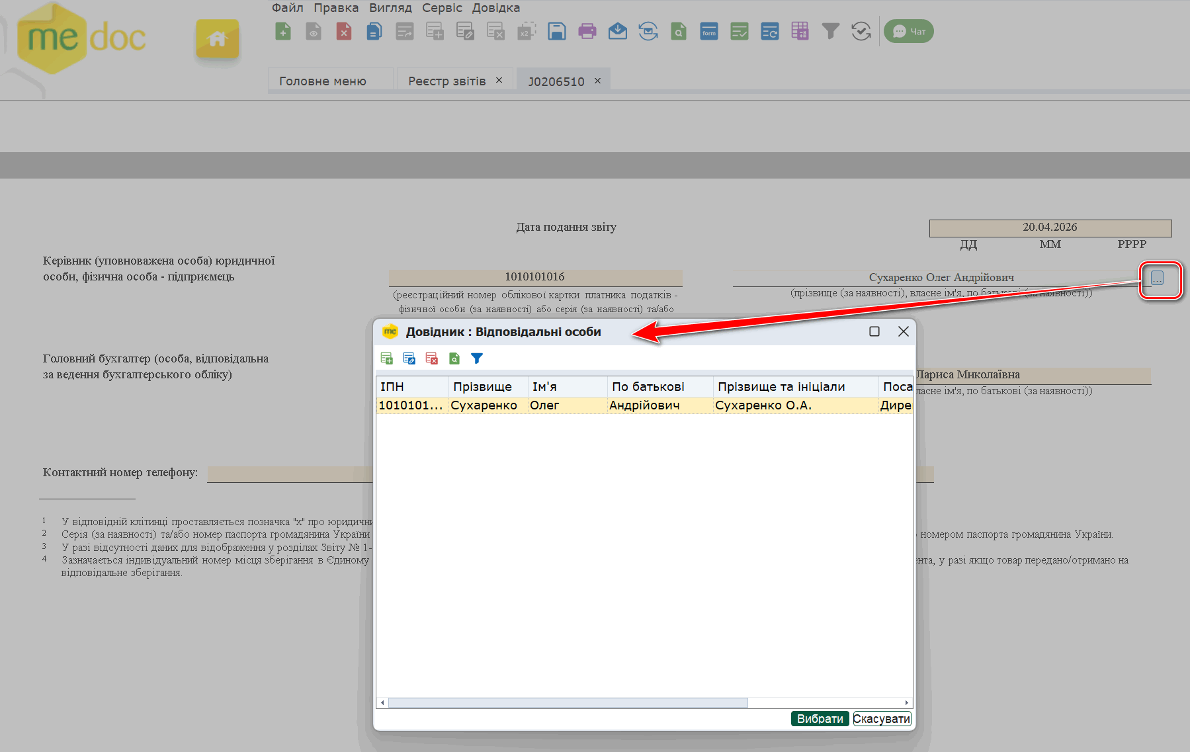1190x752 pixels.
Task: Apply the blue filter icon in the dialog
Action: 477,358
